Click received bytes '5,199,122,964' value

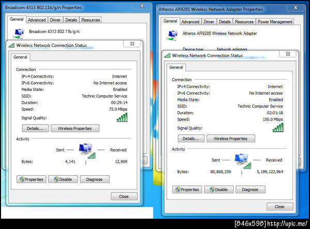(270, 172)
